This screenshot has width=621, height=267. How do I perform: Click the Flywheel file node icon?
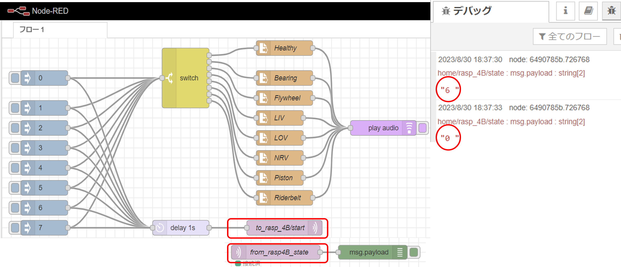264,98
